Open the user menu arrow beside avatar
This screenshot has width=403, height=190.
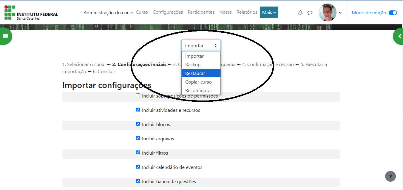coord(340,13)
